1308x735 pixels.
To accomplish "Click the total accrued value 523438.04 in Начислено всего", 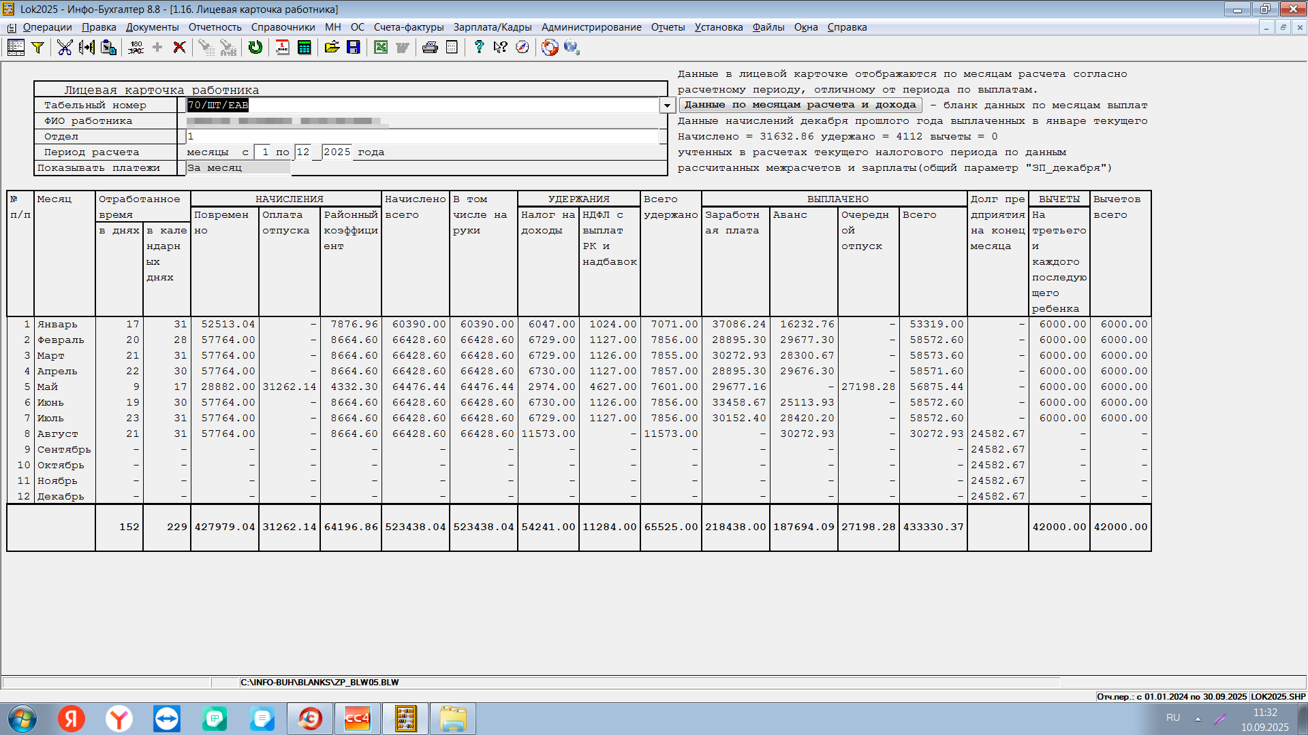I will tap(415, 527).
